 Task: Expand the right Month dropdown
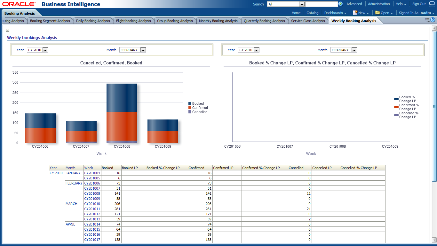point(354,50)
